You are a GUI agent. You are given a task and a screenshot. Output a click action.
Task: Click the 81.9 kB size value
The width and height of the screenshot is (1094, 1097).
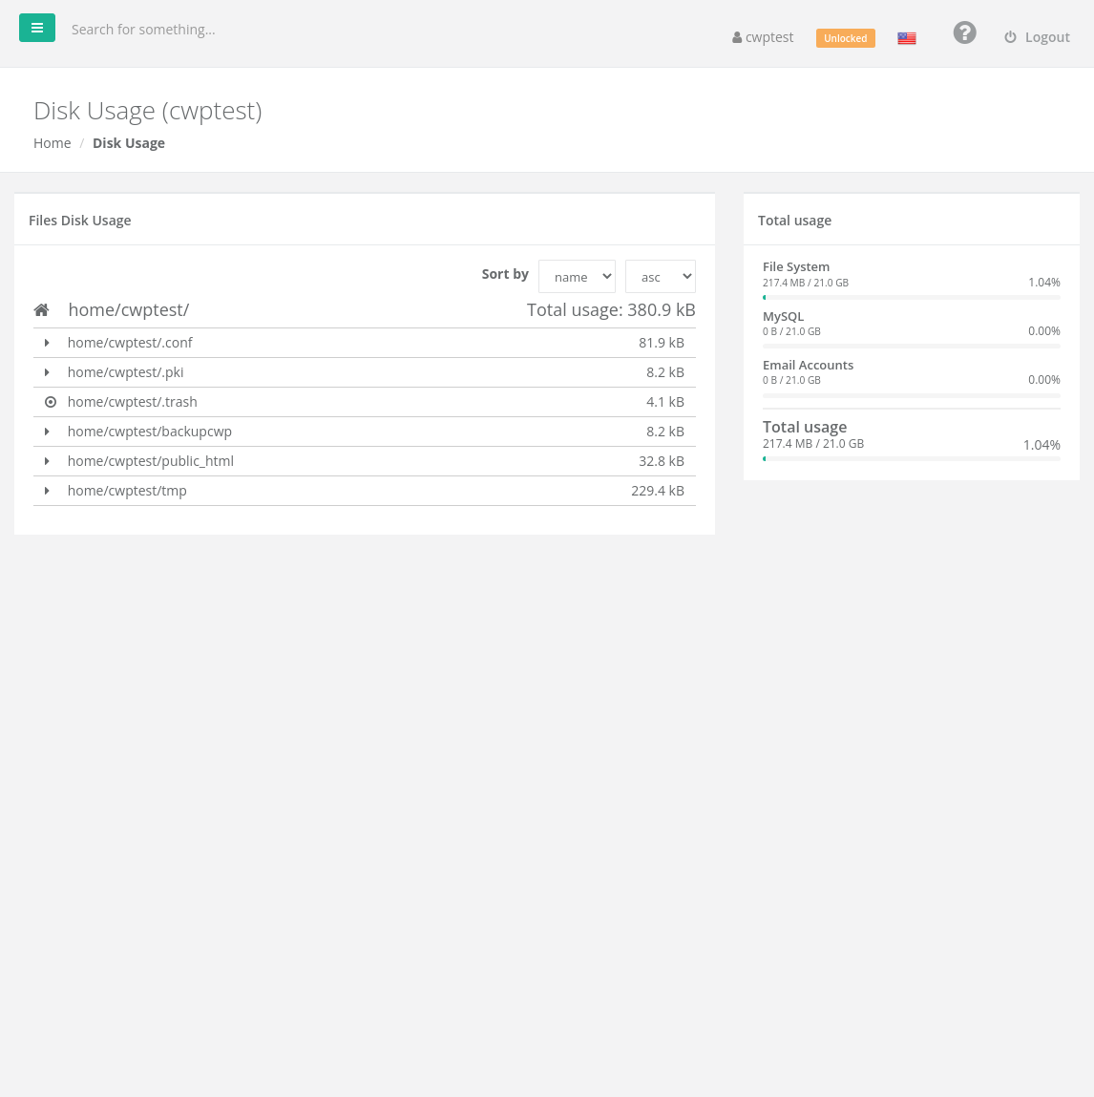pyautogui.click(x=661, y=343)
